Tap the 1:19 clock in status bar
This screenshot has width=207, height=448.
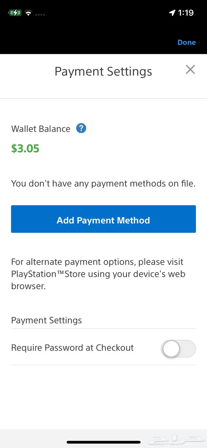click(186, 13)
